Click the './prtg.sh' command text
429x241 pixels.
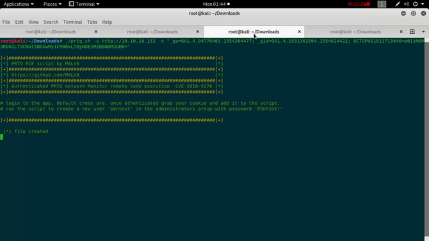(x=78, y=41)
